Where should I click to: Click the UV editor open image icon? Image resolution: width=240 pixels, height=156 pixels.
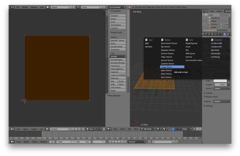click(76, 129)
